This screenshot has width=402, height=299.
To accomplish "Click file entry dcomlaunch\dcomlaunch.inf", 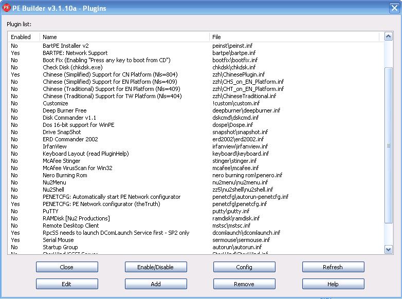I will click(x=246, y=233).
